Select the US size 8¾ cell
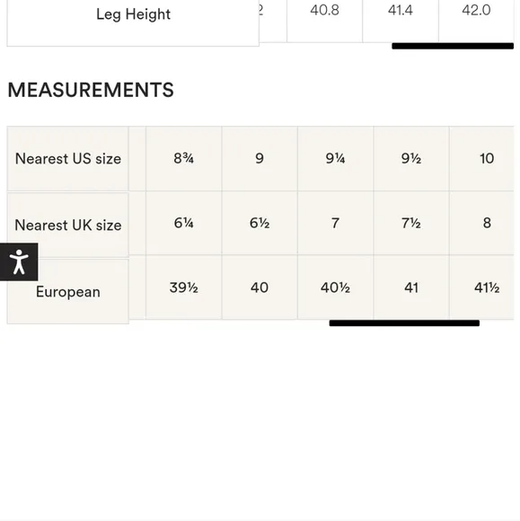Viewport: 520px width, 521px height. pos(184,158)
